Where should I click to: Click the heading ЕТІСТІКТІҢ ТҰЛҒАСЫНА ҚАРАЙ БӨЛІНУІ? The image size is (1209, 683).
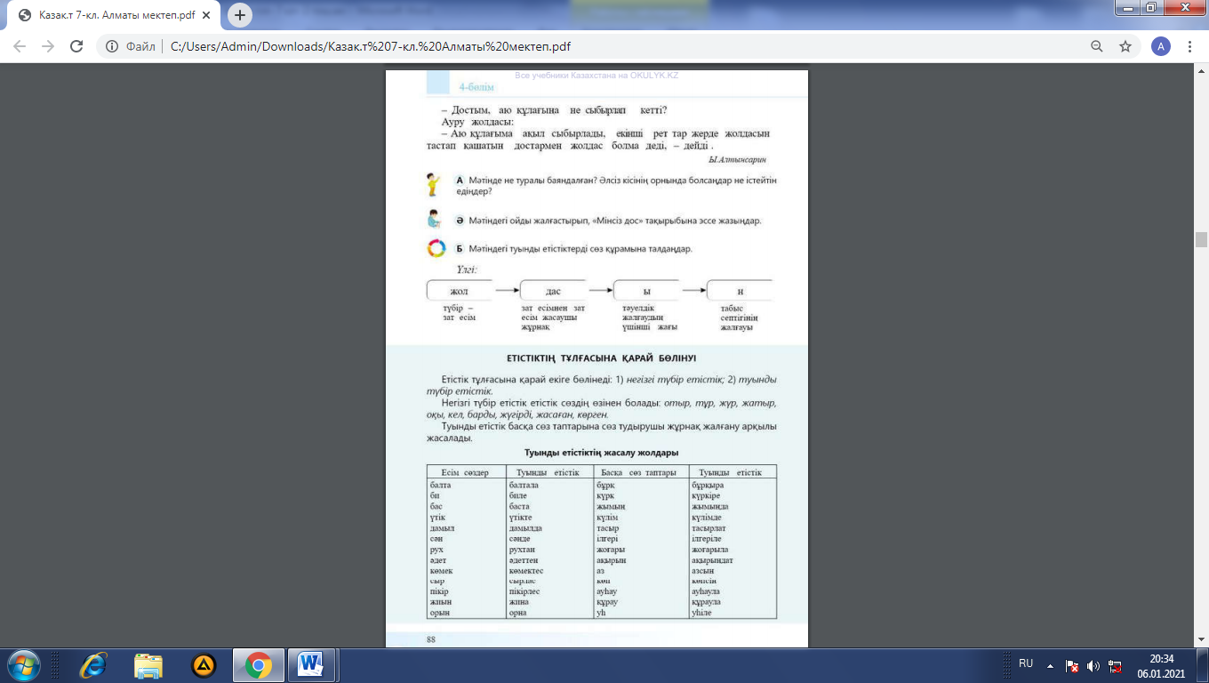click(600, 358)
